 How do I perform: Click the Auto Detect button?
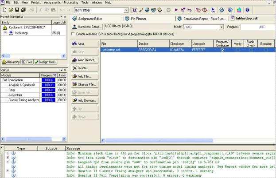[x=85, y=60]
